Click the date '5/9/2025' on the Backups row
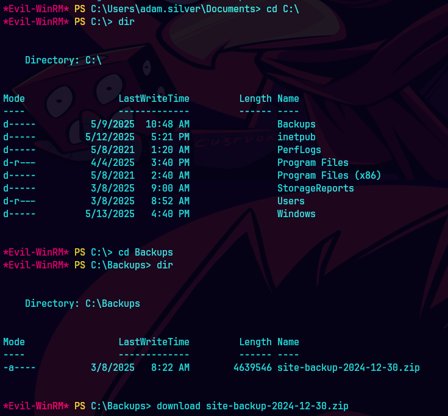 pyautogui.click(x=113, y=124)
